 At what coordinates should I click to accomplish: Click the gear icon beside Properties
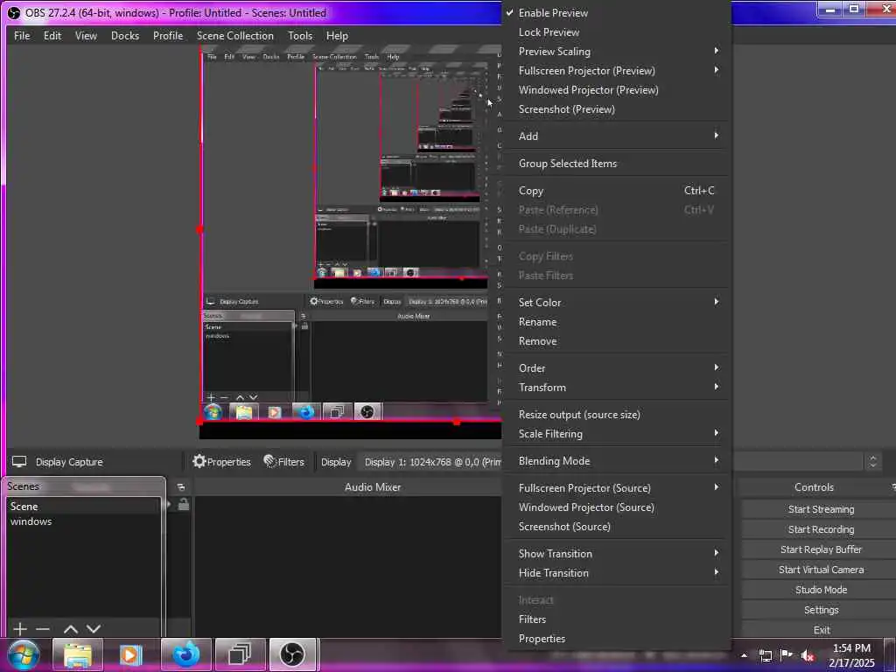(x=199, y=461)
